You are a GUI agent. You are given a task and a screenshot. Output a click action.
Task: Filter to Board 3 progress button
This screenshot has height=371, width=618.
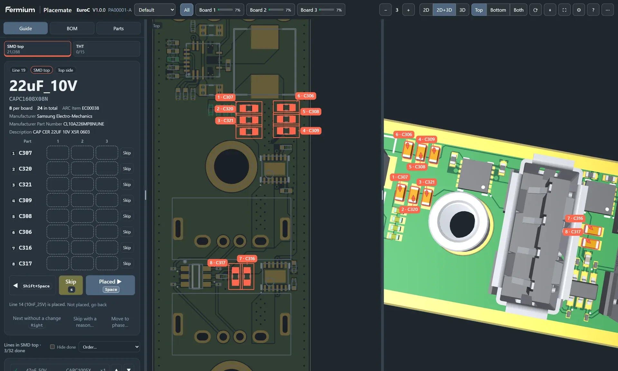tap(321, 10)
